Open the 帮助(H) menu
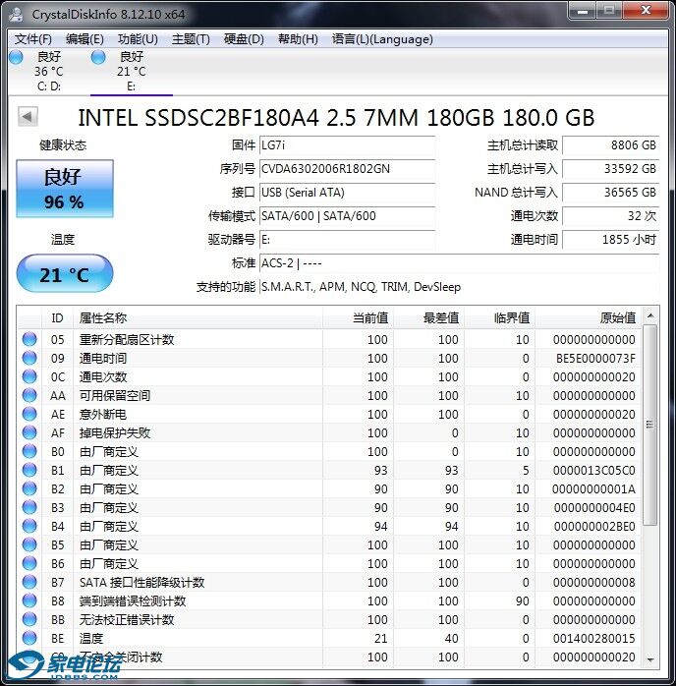Viewport: 676px width, 686px height. pyautogui.click(x=298, y=39)
